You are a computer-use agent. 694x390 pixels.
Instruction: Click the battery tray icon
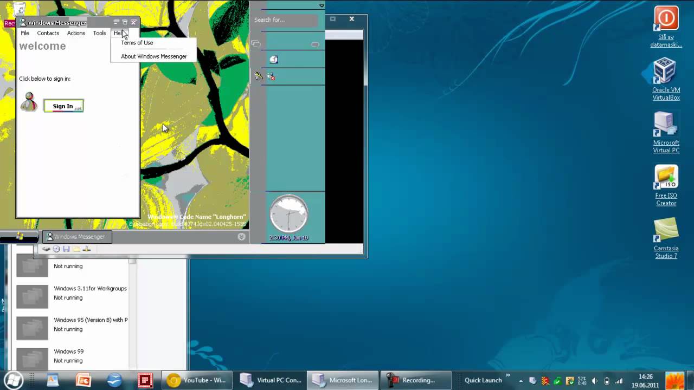607,381
